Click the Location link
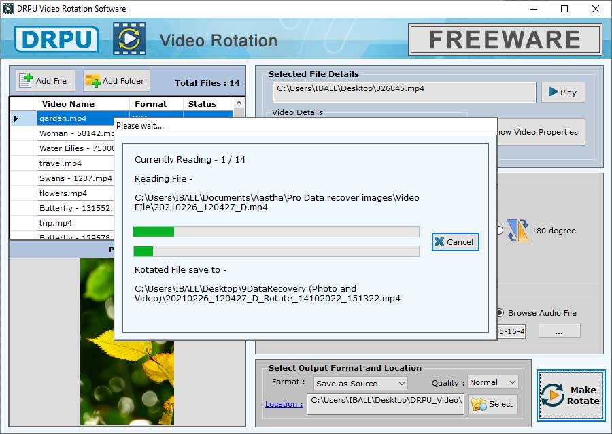This screenshot has width=612, height=434. 284,404
